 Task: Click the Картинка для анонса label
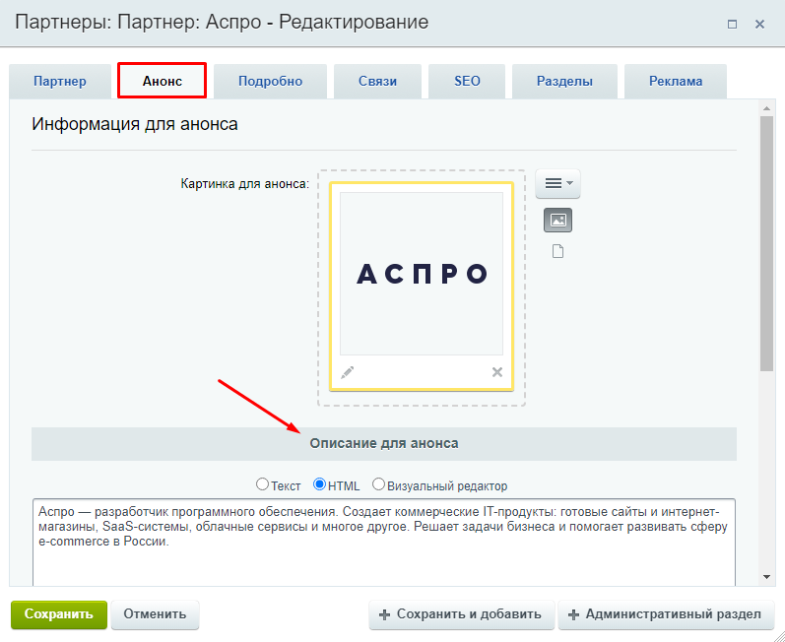(x=245, y=184)
